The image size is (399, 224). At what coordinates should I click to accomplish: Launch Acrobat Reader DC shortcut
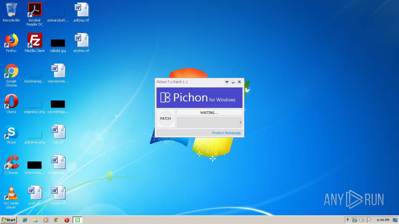click(x=35, y=14)
